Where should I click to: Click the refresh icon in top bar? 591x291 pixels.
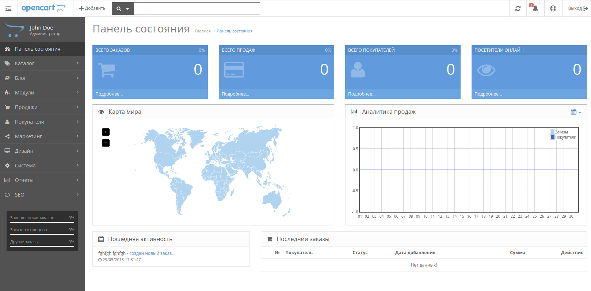tap(518, 8)
